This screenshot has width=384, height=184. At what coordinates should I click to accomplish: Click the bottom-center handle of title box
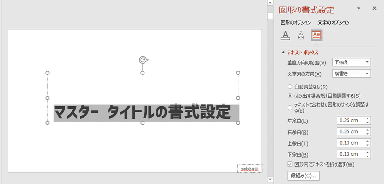click(143, 123)
